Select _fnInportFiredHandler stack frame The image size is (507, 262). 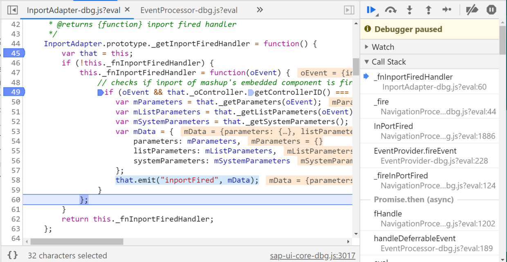[430, 82]
